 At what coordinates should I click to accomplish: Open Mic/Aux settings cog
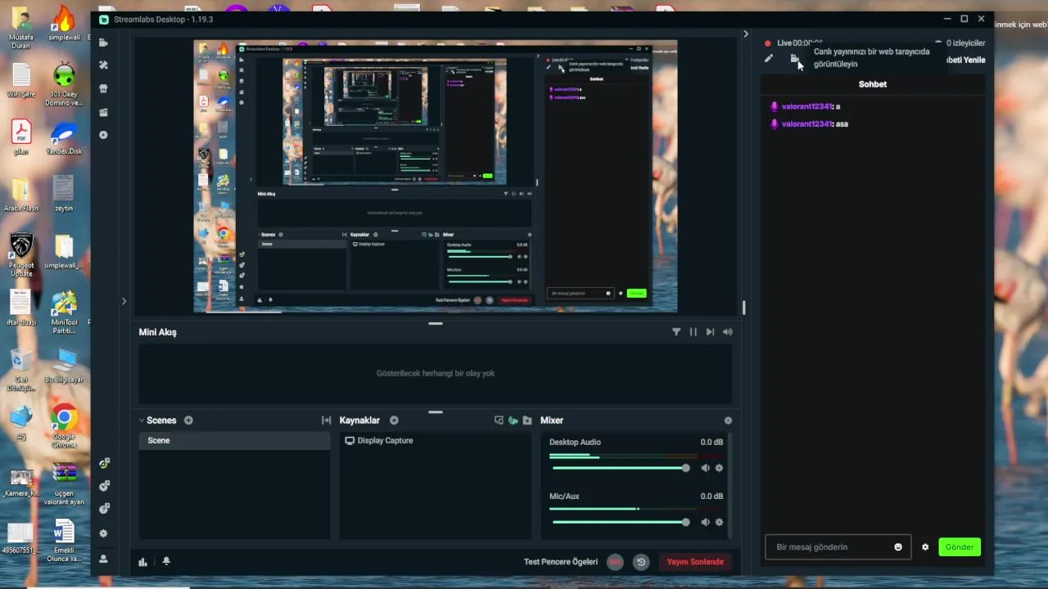click(x=719, y=522)
